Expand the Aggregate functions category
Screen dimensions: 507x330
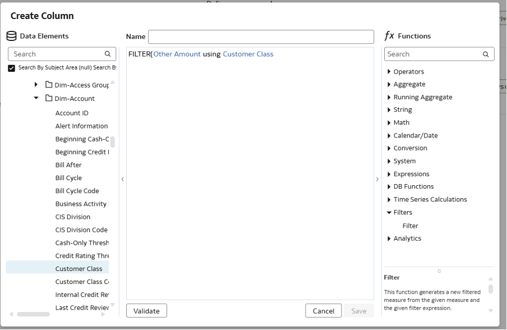[389, 84]
